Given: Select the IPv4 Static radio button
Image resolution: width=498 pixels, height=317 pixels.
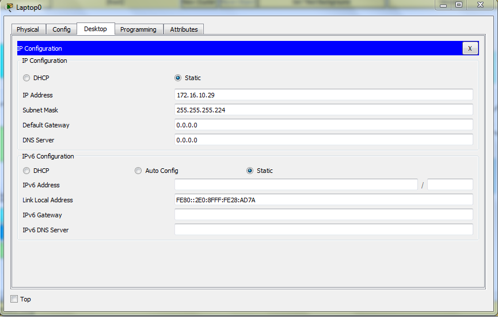Looking at the screenshot, I should coord(178,78).
